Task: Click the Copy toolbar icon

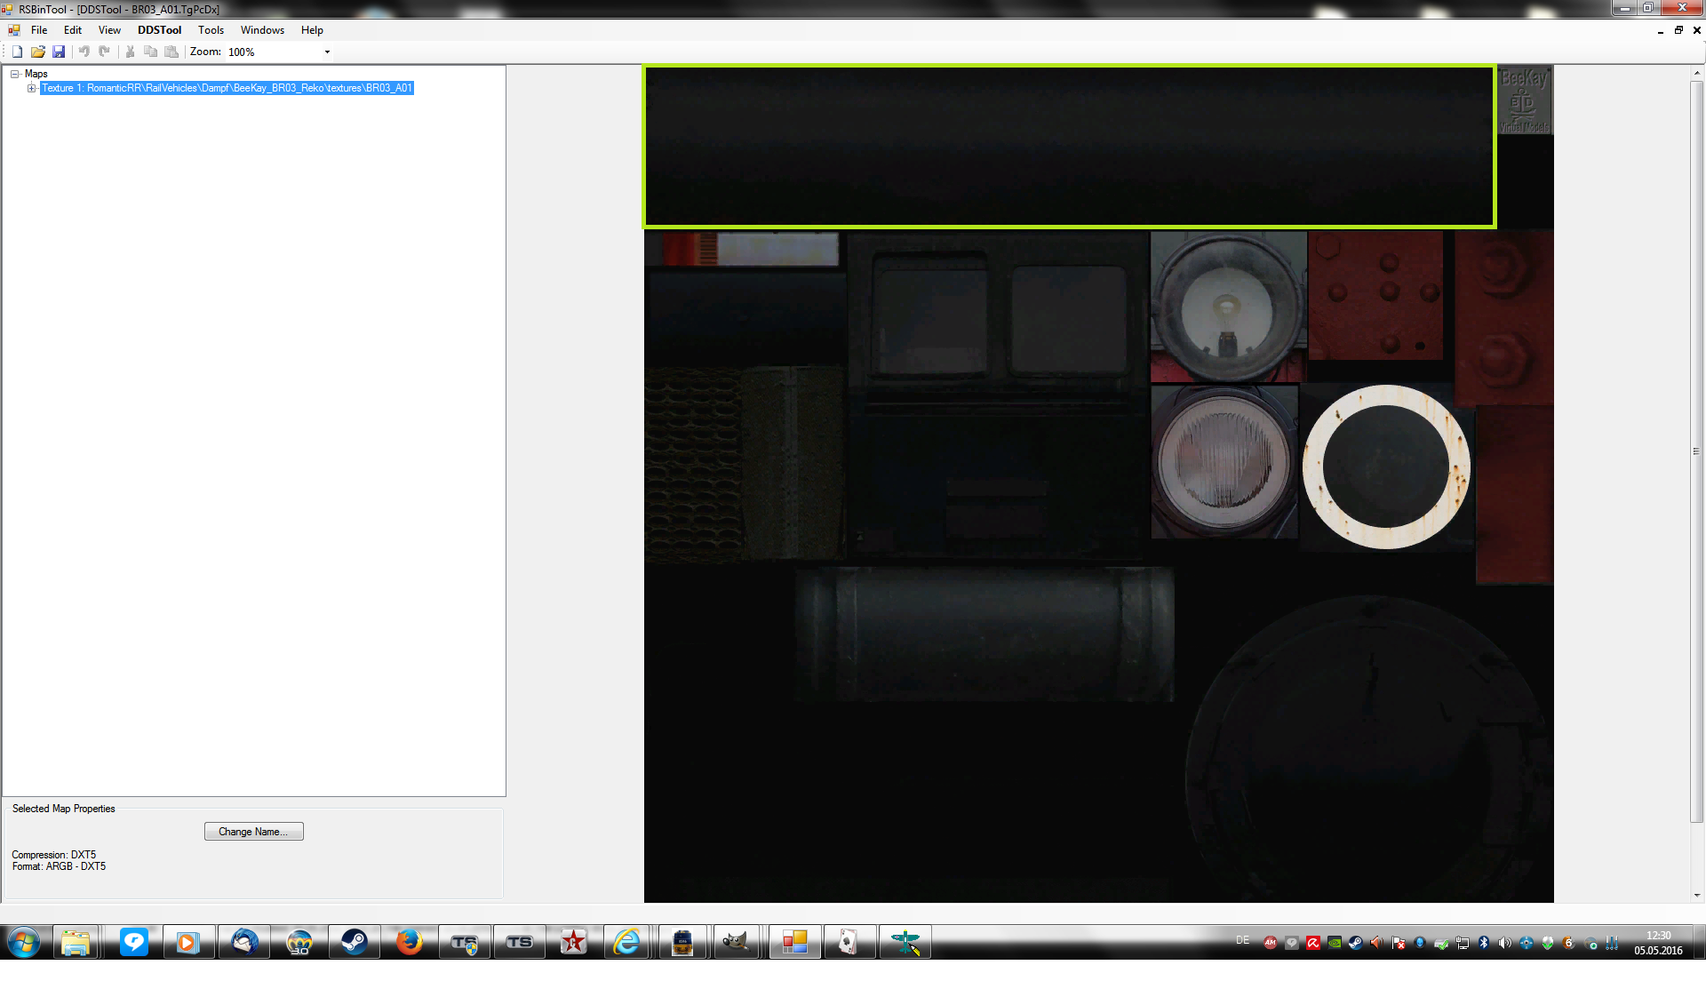Action: (x=151, y=52)
